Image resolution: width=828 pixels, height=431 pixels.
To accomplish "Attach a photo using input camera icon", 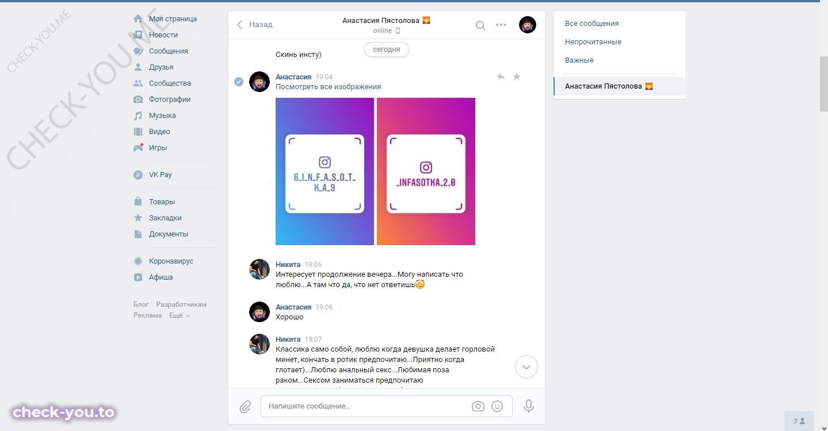I will click(x=478, y=406).
